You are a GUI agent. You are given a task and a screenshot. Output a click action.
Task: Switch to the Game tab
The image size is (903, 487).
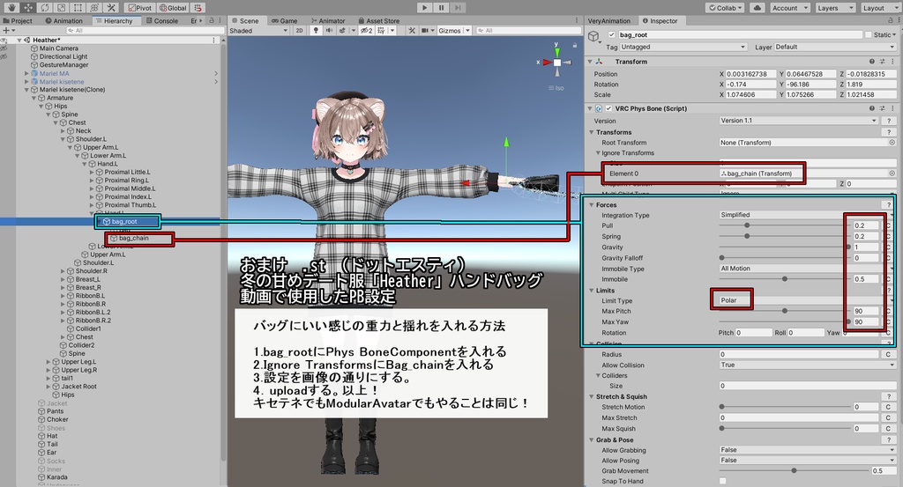(285, 21)
